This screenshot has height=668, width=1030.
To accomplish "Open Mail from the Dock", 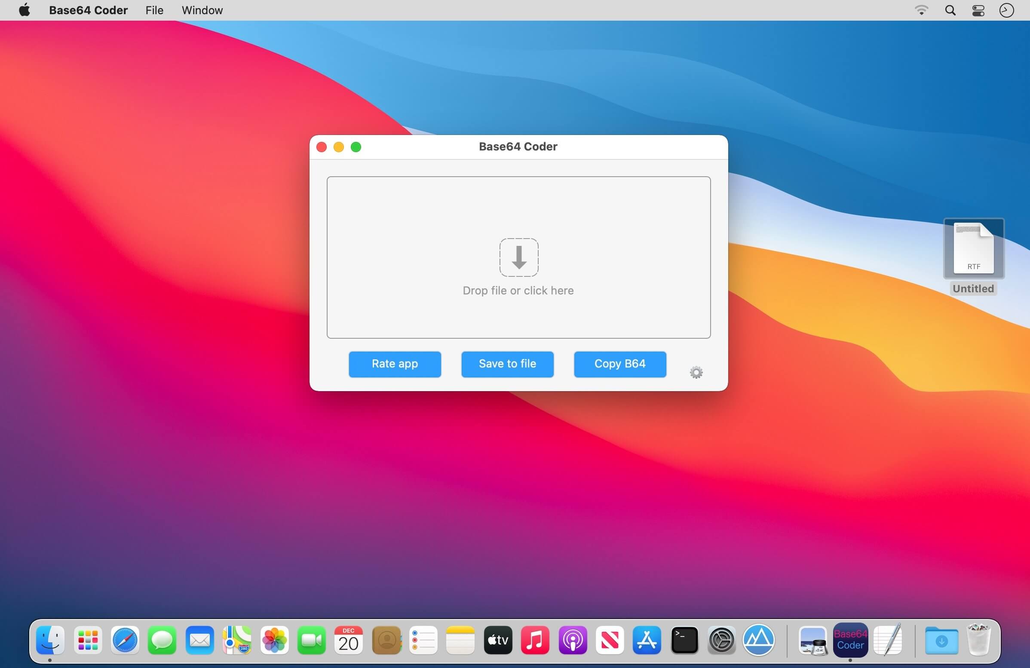I will click(x=199, y=640).
